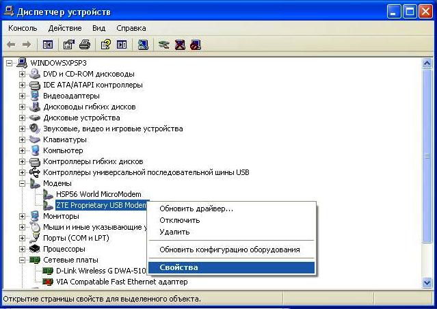
Task: Expand the DVD и CD-ROM дисководы node
Action: (23, 74)
